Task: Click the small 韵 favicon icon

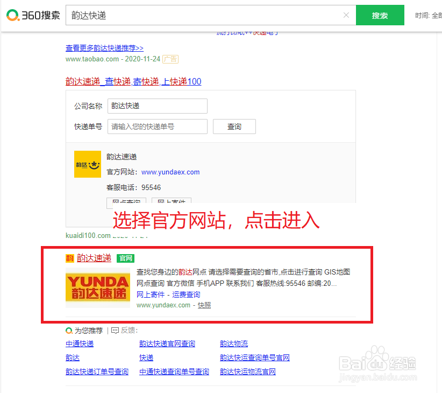Action: click(69, 258)
